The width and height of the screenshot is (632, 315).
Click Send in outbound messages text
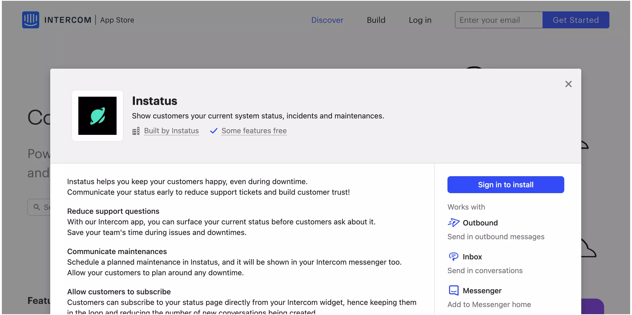point(496,237)
